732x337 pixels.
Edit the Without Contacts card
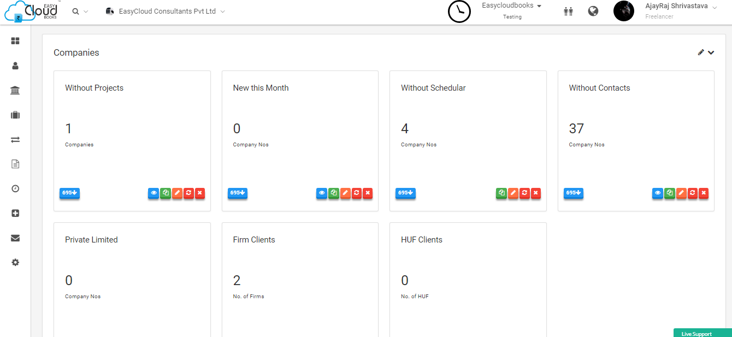(681, 193)
